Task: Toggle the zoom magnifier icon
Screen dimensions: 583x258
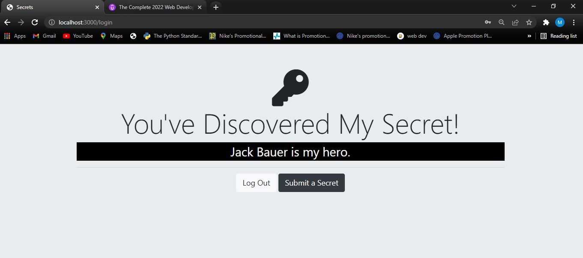Action: pyautogui.click(x=501, y=22)
